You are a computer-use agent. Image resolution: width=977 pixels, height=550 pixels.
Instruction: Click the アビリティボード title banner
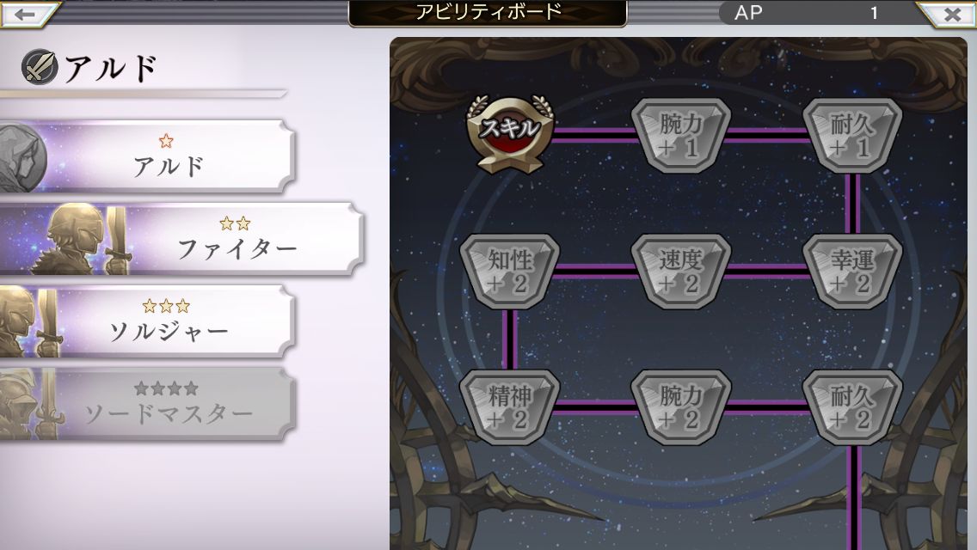pyautogui.click(x=488, y=12)
